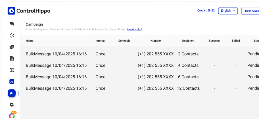Click the Name column header
Image resolution: width=259 pixels, height=119 pixels.
30,41
